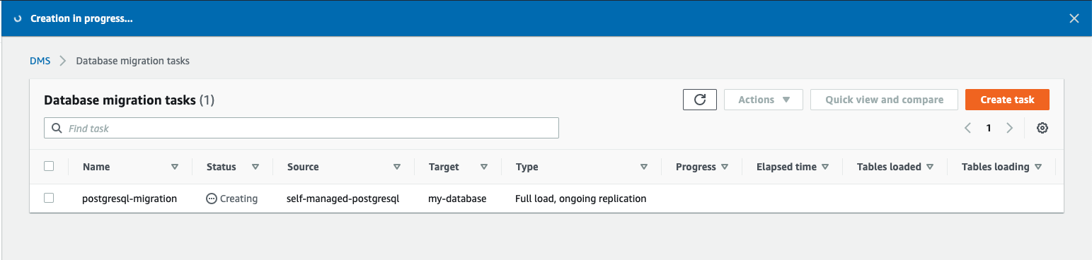Sort by Elapsed time column arrow
The width and height of the screenshot is (1092, 260).
825,167
